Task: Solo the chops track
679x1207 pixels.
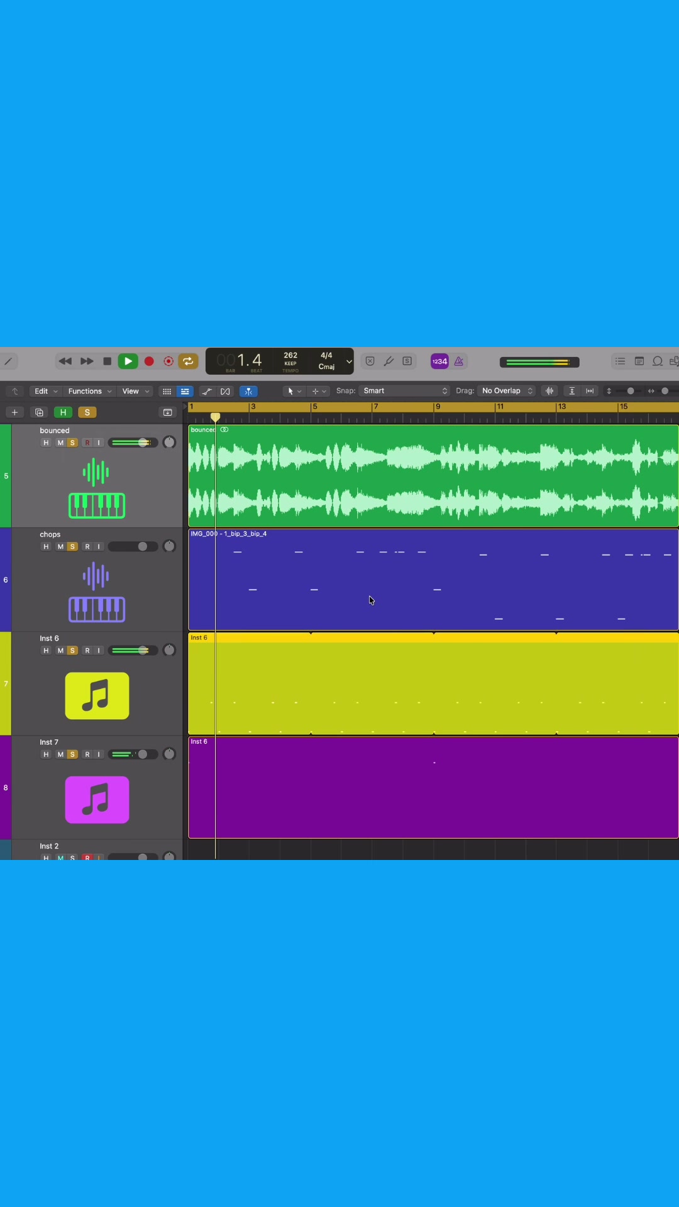Action: click(x=72, y=546)
